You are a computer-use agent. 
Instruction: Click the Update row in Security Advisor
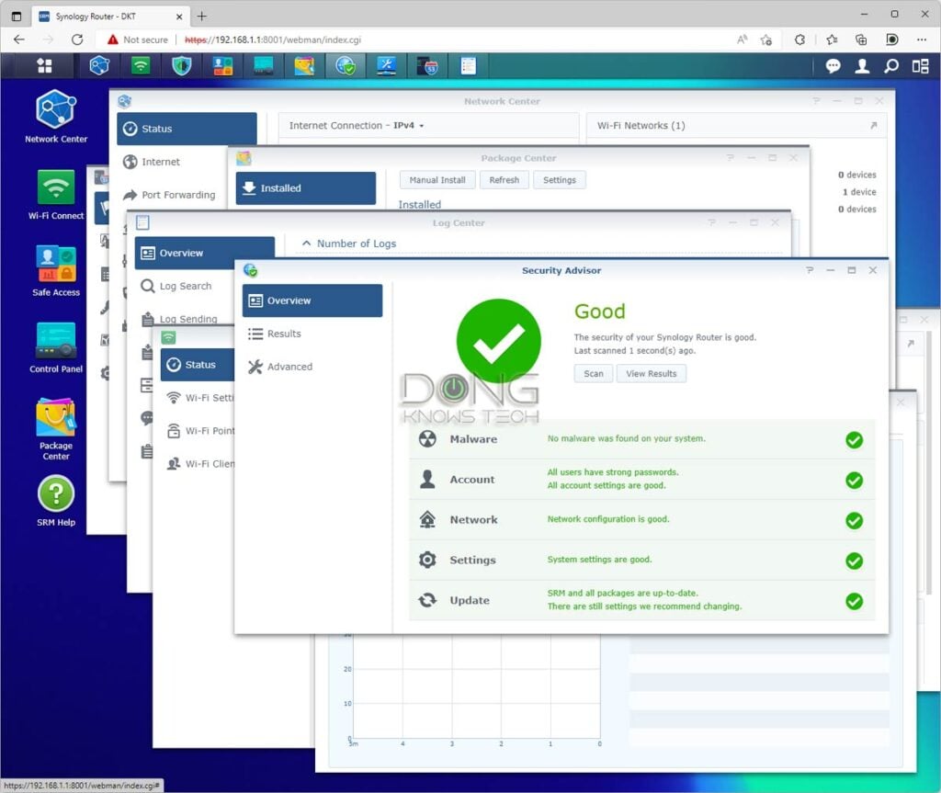(641, 600)
